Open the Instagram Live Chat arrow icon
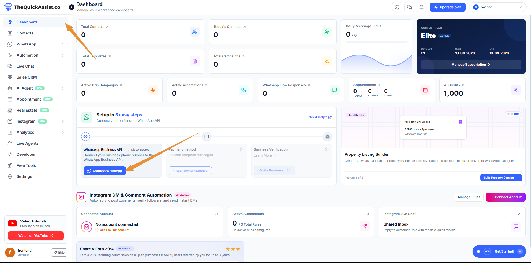Viewport: 531px width, 263px height. (519, 214)
